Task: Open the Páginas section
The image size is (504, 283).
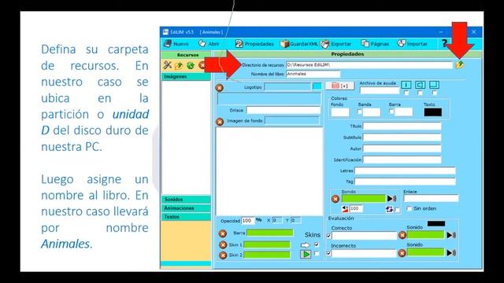Action: tap(375, 44)
